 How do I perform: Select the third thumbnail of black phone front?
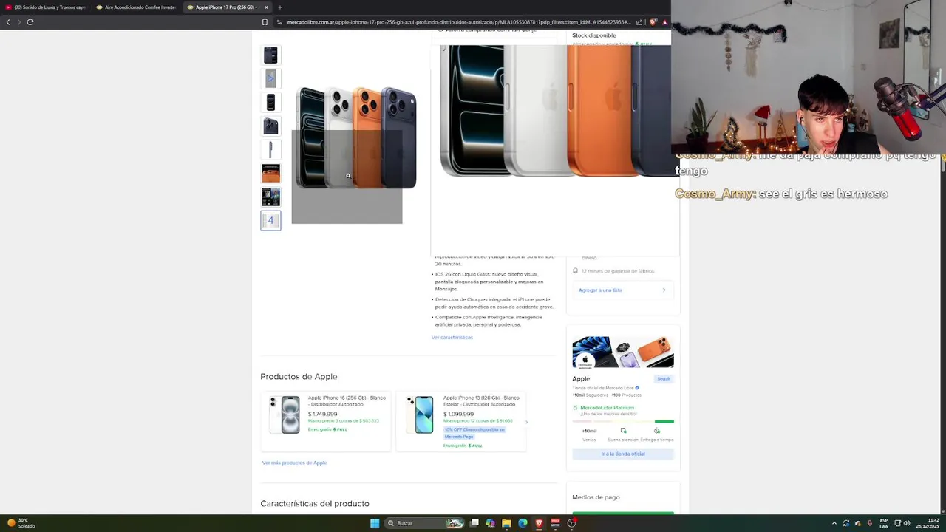[270, 102]
